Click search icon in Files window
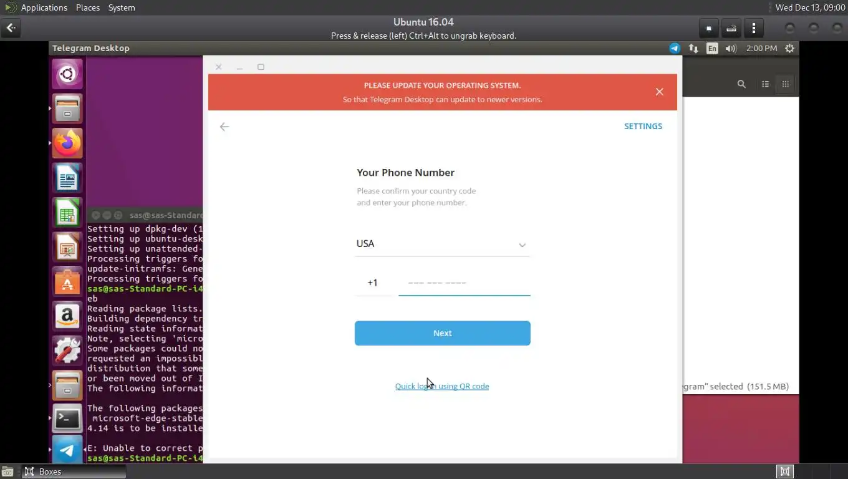 741,84
